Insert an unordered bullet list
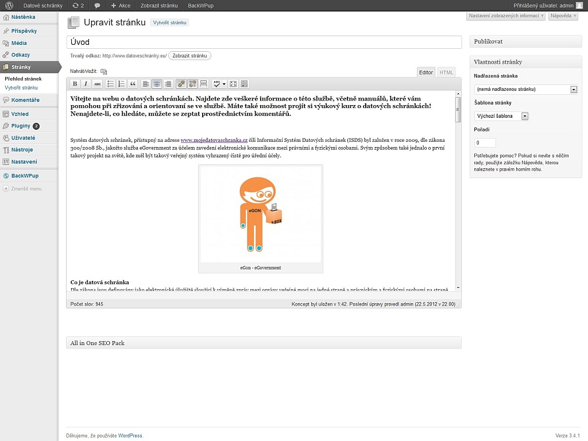This screenshot has width=588, height=441. coord(111,84)
